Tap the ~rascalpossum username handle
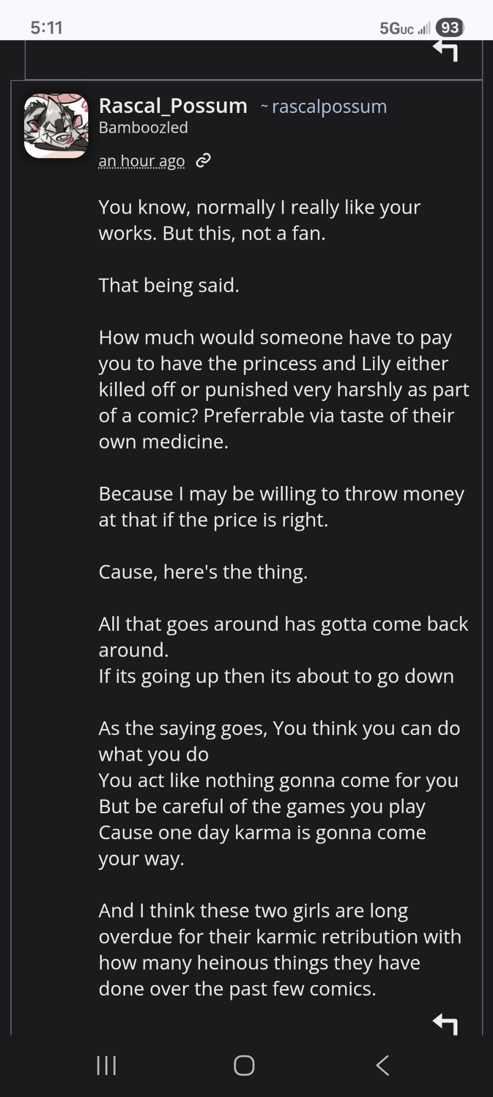This screenshot has height=1097, width=493. (x=329, y=106)
